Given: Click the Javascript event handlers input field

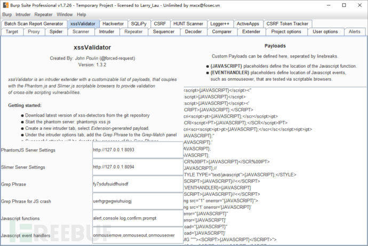Looking at the screenshot, I should click(x=138, y=235).
